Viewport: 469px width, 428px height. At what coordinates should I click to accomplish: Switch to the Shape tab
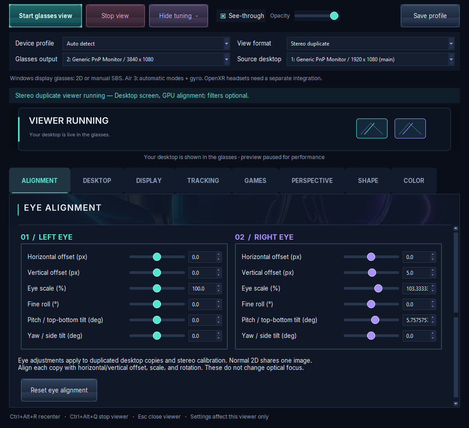(x=368, y=181)
